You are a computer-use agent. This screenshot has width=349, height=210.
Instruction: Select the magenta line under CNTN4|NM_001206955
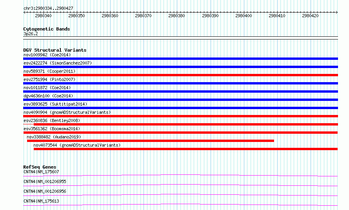click(180, 185)
